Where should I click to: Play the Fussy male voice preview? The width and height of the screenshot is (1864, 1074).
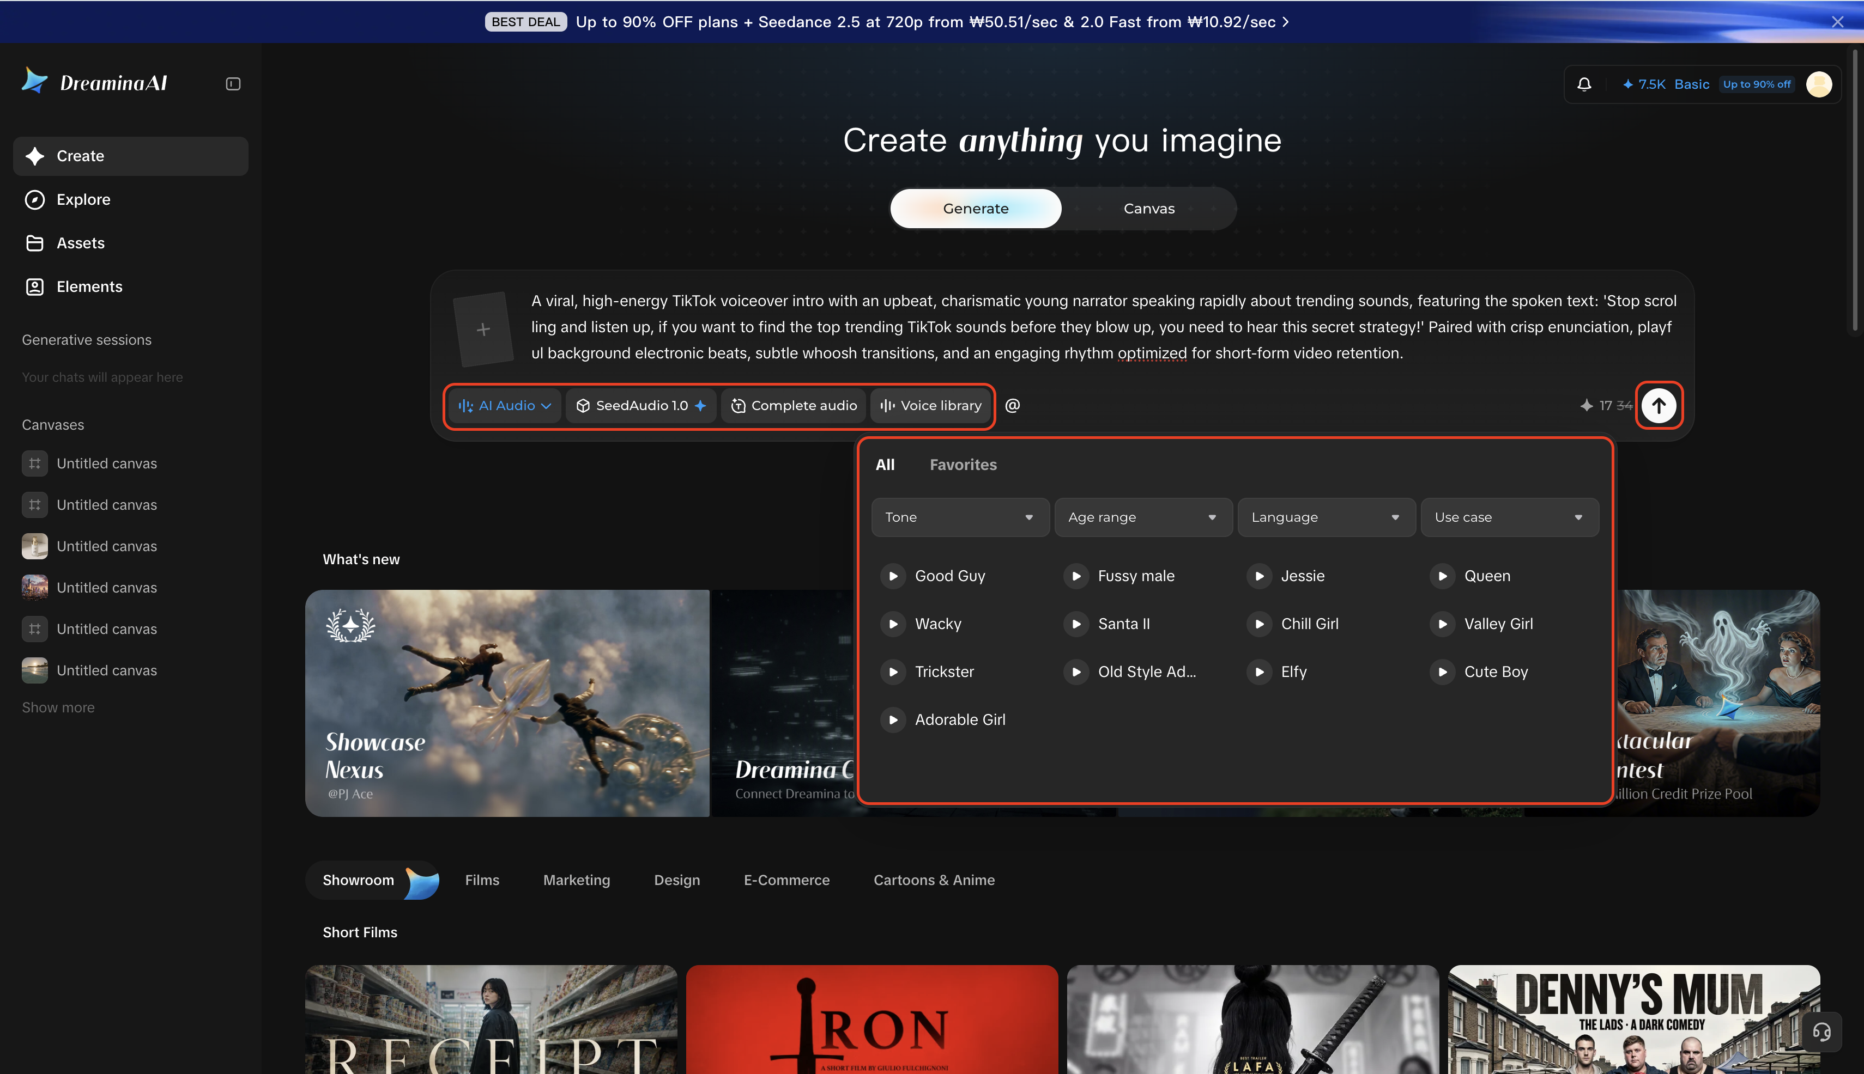click(1076, 576)
